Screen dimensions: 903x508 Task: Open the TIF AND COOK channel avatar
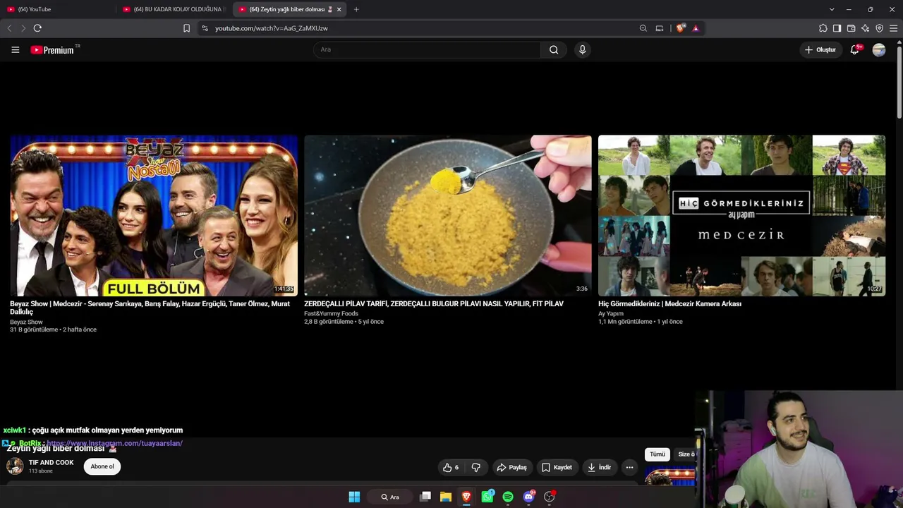pos(15,466)
